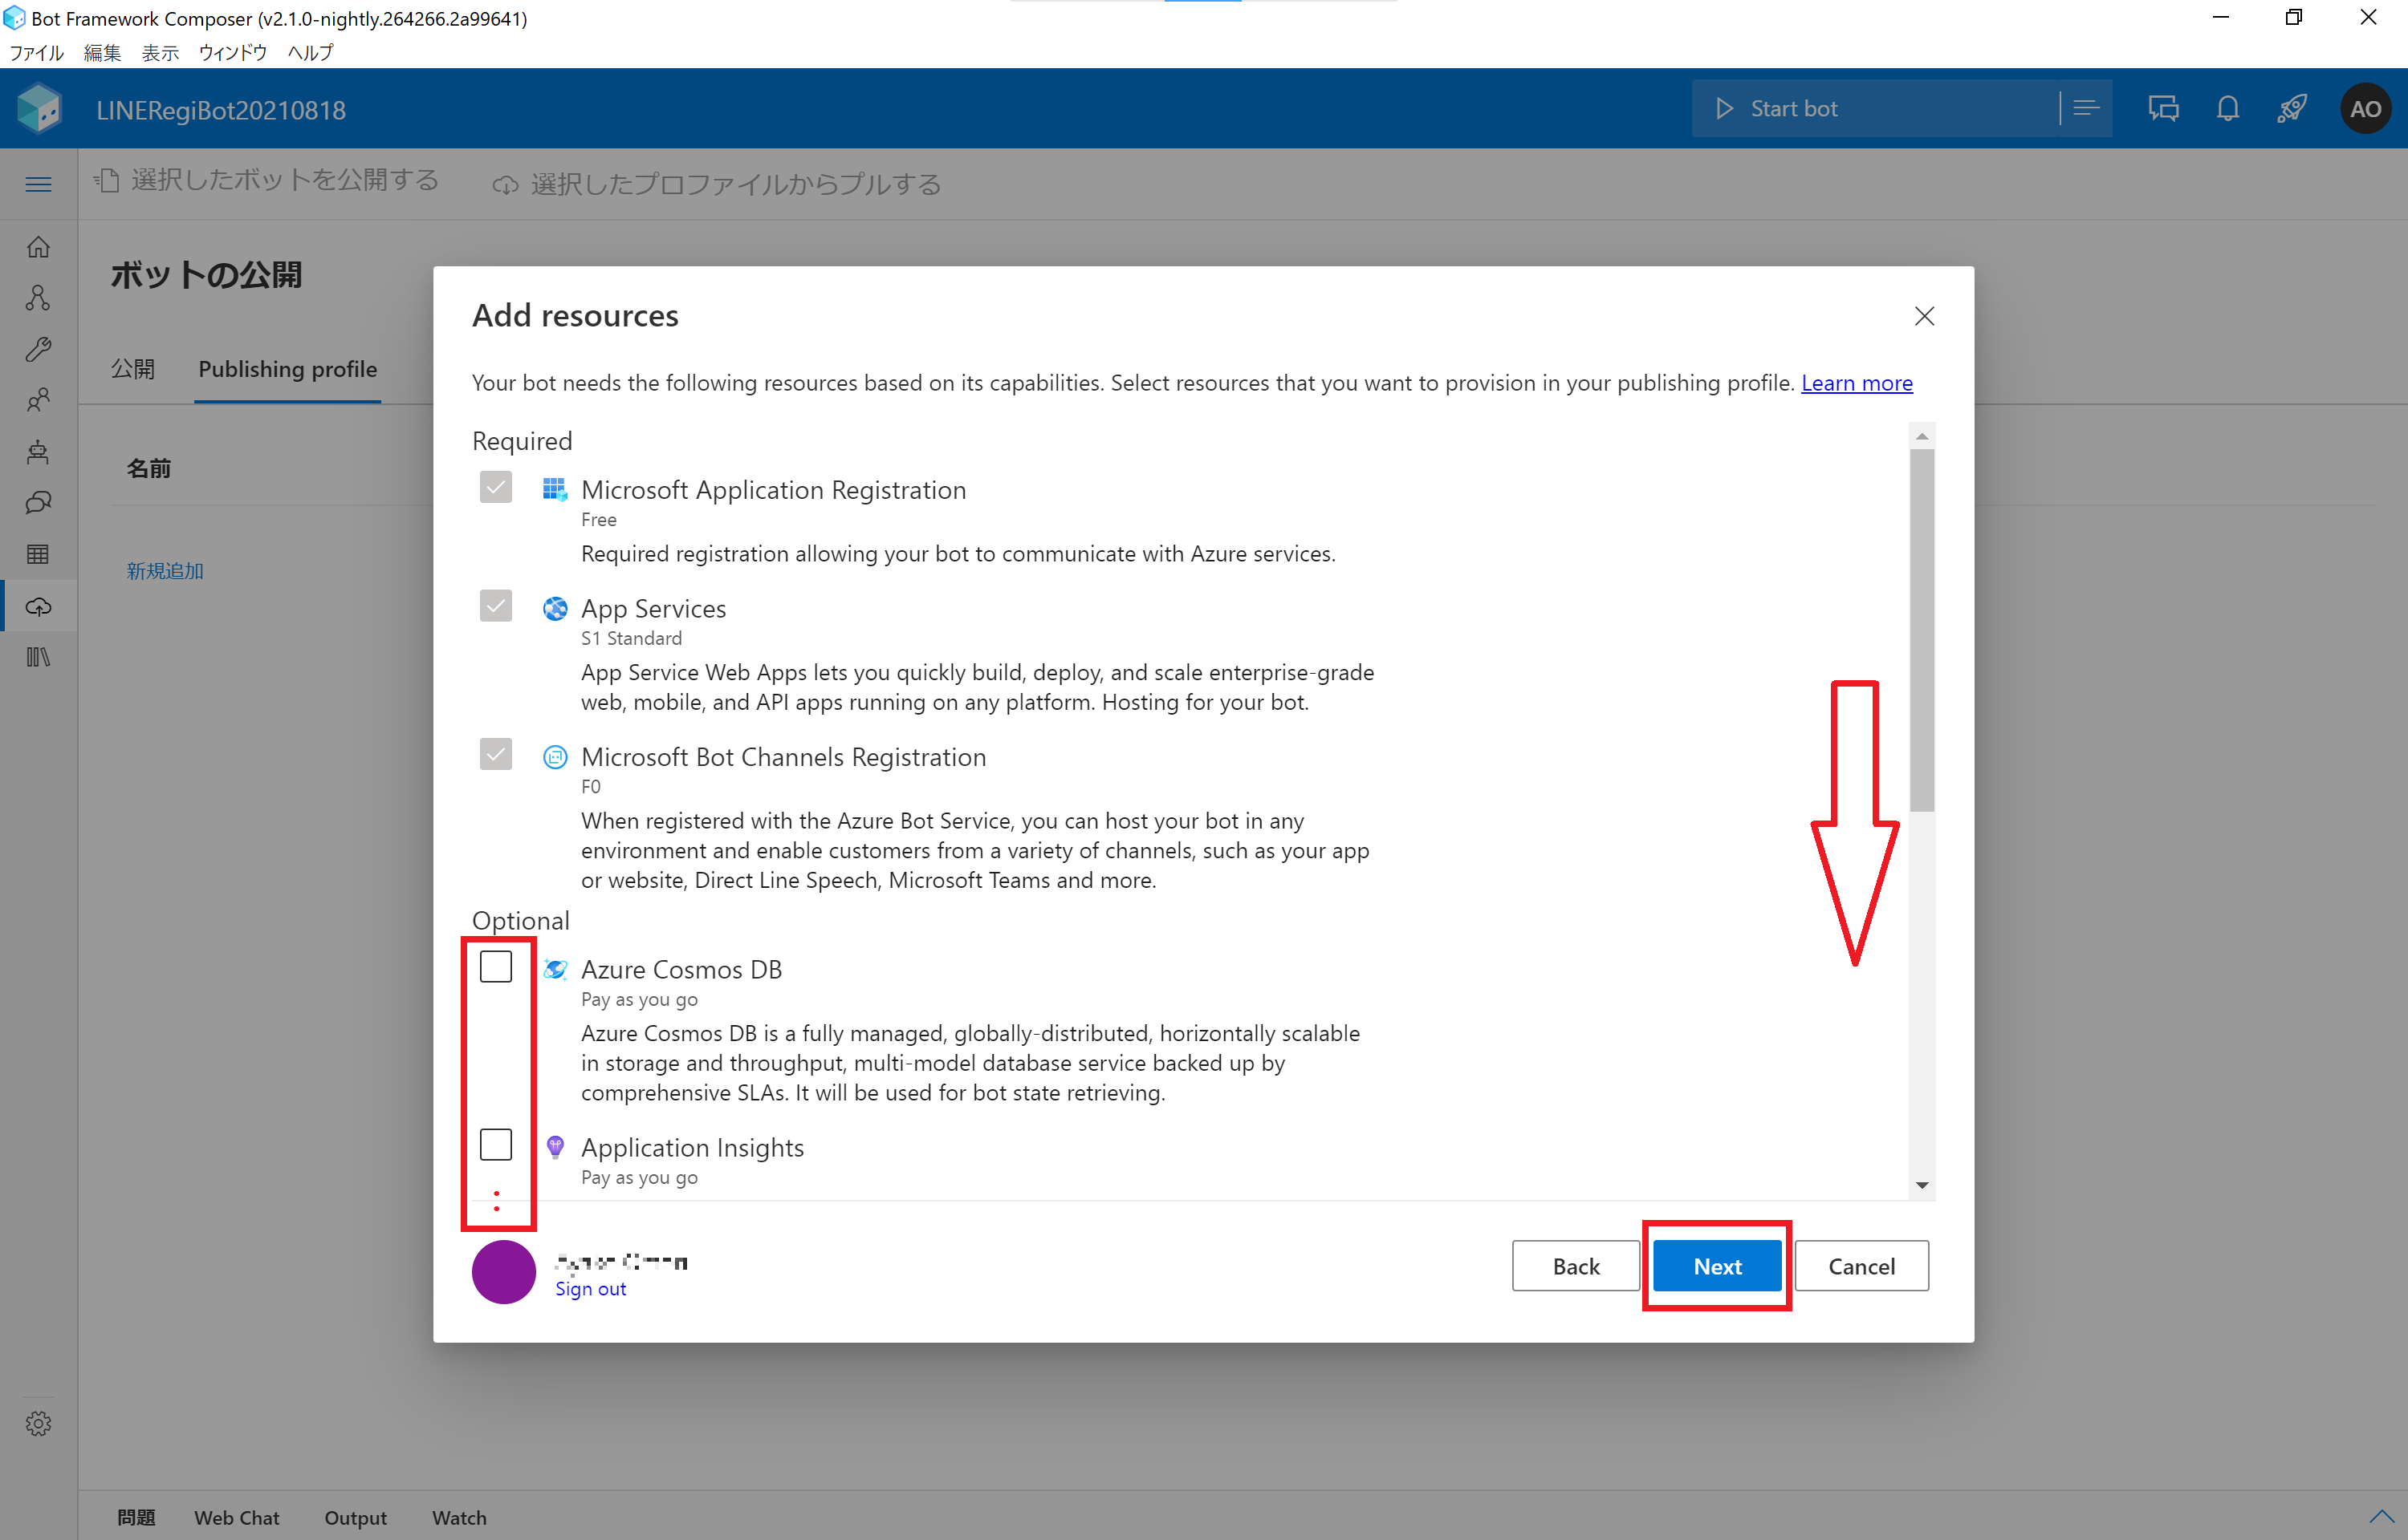Expand the hamburger navigation menu
Viewport: 2408px width, 1540px height.
(38, 184)
